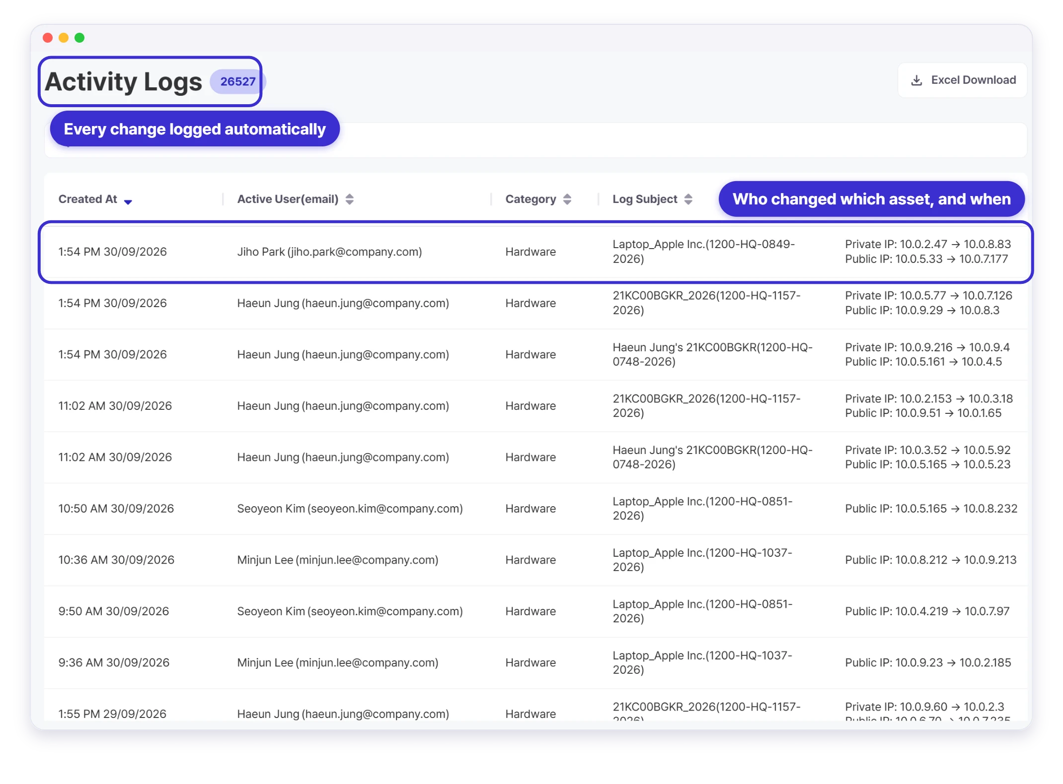
Task: Click the Activity Logs page title
Action: [124, 82]
